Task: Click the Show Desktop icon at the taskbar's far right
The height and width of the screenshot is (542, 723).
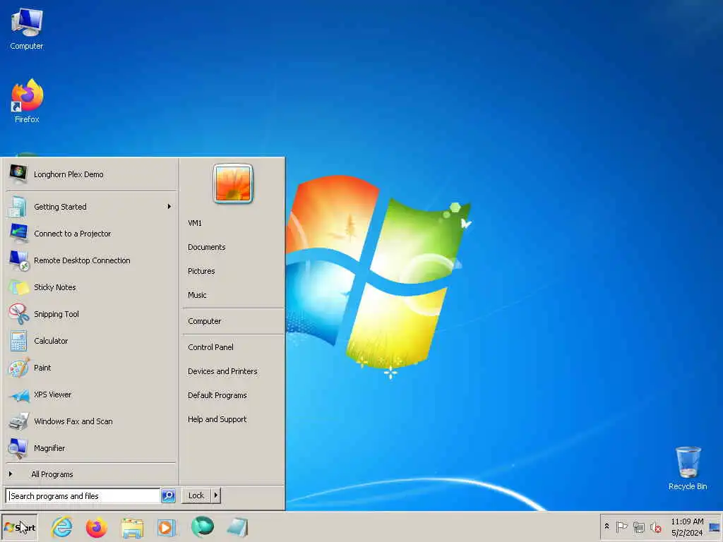Action: point(715,527)
